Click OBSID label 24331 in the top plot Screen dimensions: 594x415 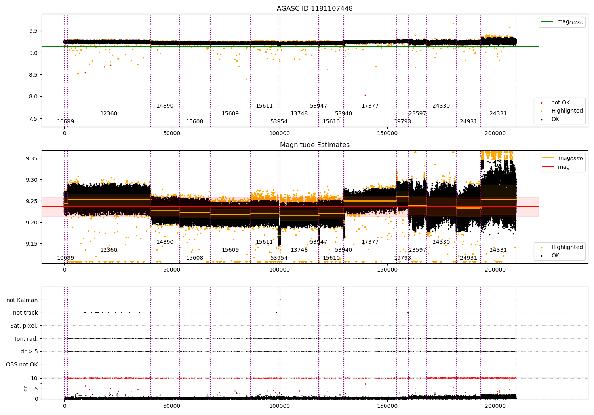(x=498, y=114)
